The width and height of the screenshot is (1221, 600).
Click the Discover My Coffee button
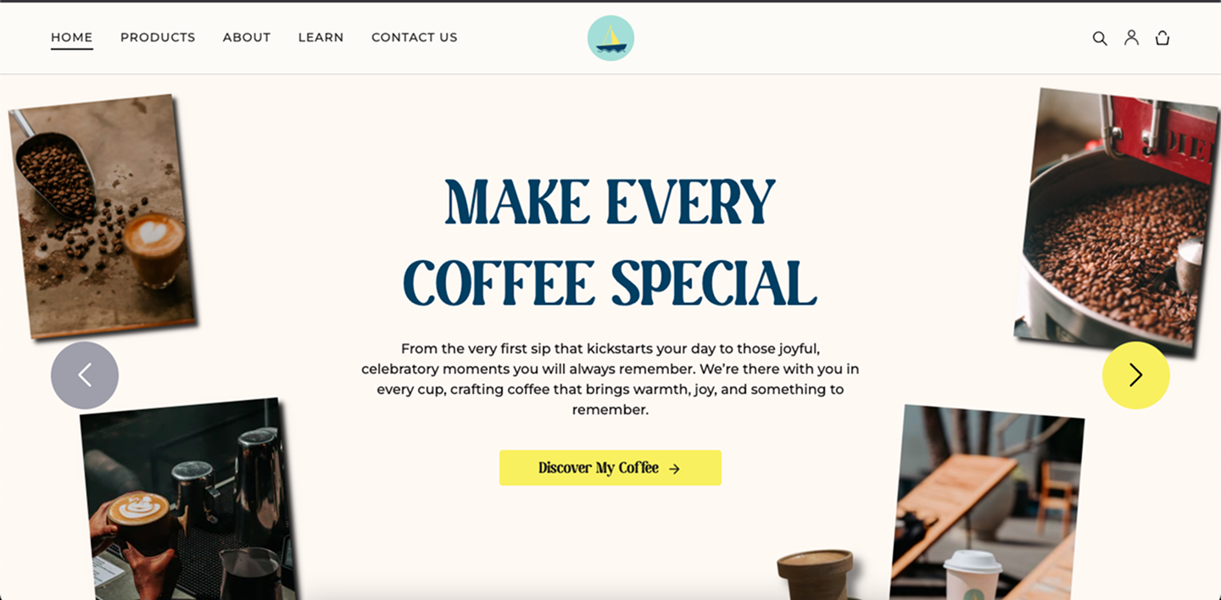[610, 468]
